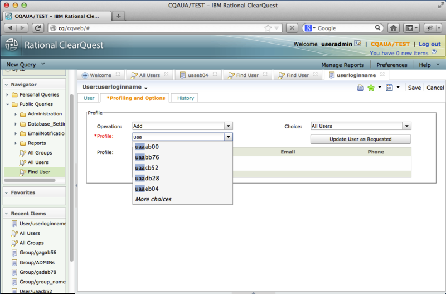Click Update User as Requested button
This screenshot has height=294, width=446.
tap(360, 139)
